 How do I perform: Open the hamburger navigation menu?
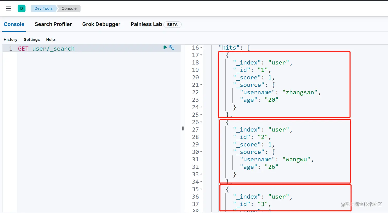point(9,8)
